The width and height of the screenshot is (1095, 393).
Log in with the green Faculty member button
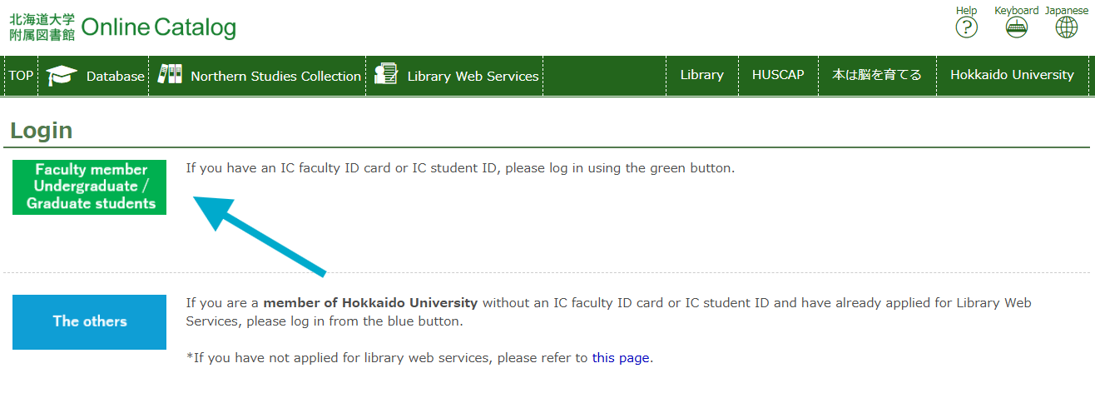click(x=90, y=187)
